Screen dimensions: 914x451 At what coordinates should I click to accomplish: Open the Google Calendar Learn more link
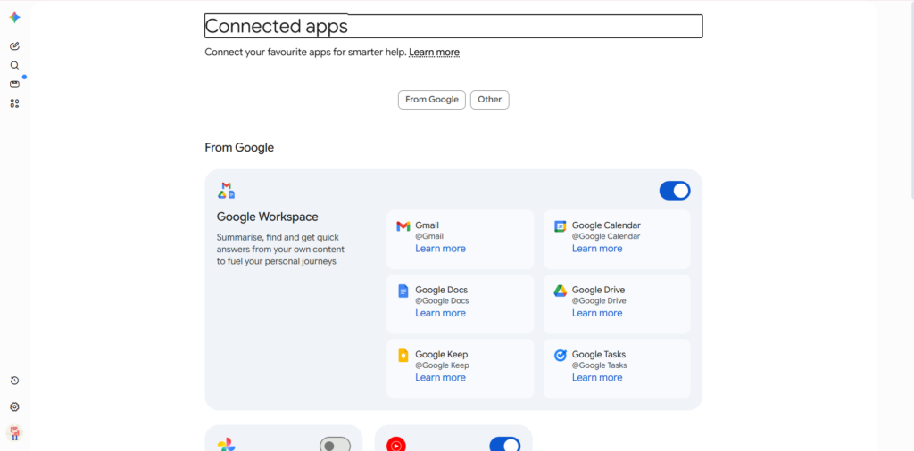point(597,249)
